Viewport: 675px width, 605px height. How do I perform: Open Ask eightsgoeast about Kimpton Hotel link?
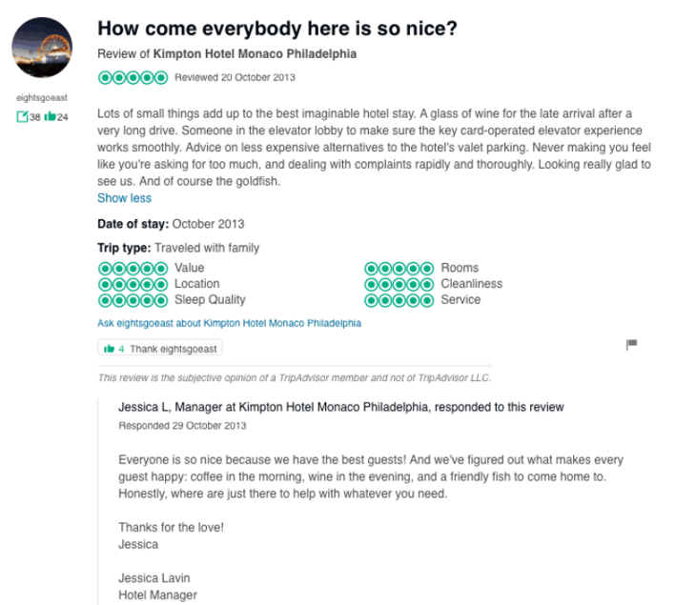tap(229, 324)
